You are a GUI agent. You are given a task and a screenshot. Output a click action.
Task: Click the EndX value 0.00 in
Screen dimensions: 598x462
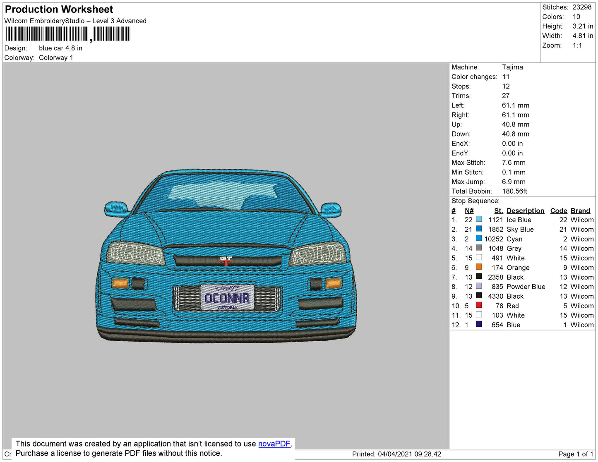pyautogui.click(x=512, y=144)
